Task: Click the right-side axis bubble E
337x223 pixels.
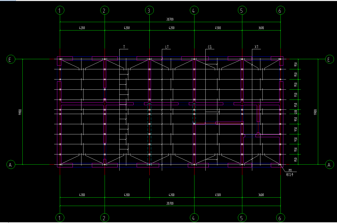Action: 329,59
